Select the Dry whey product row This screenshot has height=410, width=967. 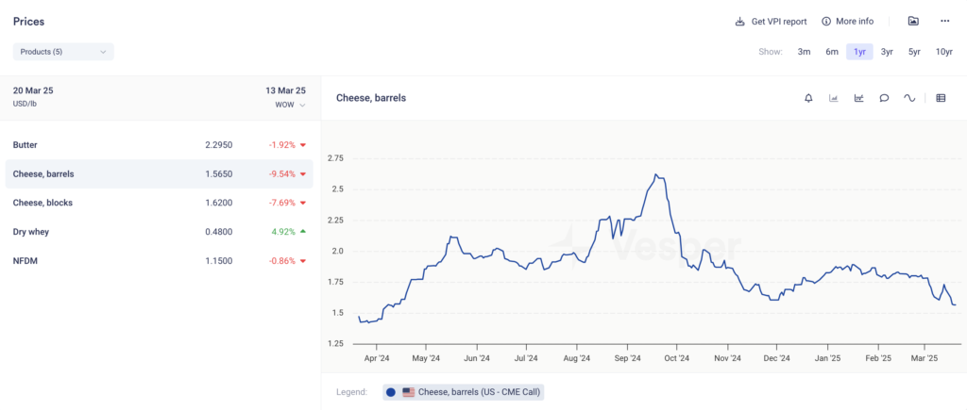(159, 231)
